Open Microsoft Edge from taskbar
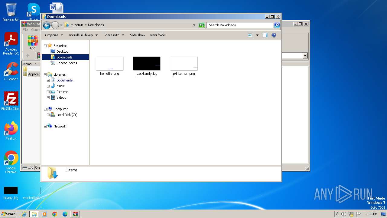The height and width of the screenshot is (218, 387). tap(65, 214)
